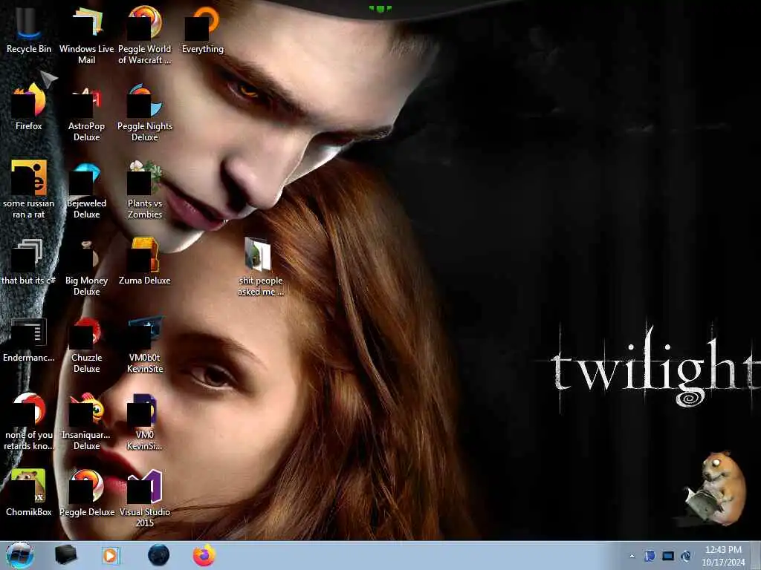Launch Plants vs Zombies from the desktop
The image size is (761, 570).
tap(145, 189)
